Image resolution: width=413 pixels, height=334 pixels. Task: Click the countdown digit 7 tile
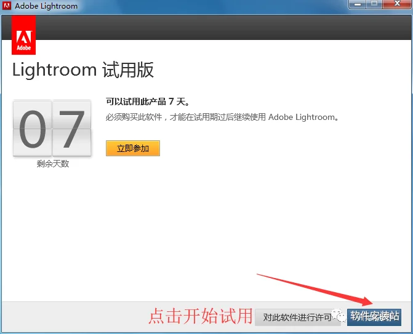[71, 128]
